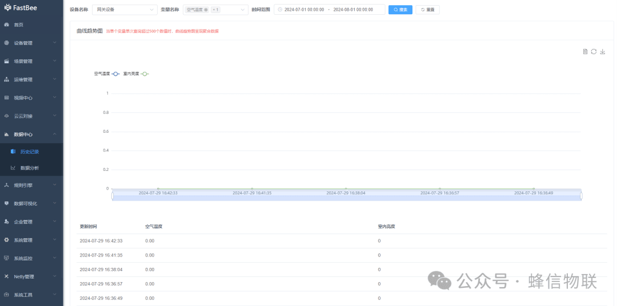This screenshot has height=306, width=617.
Task: Expand the 设备管理 menu arrow
Action: [55, 43]
